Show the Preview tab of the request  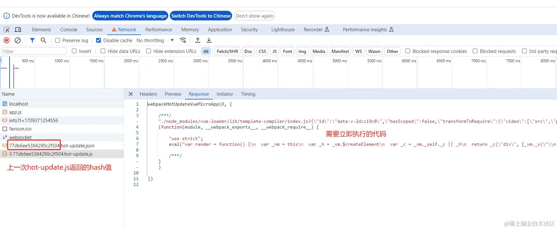coord(173,94)
